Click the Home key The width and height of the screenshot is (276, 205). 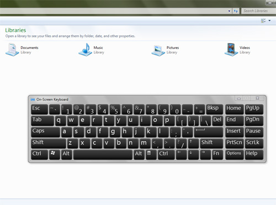[235, 109]
